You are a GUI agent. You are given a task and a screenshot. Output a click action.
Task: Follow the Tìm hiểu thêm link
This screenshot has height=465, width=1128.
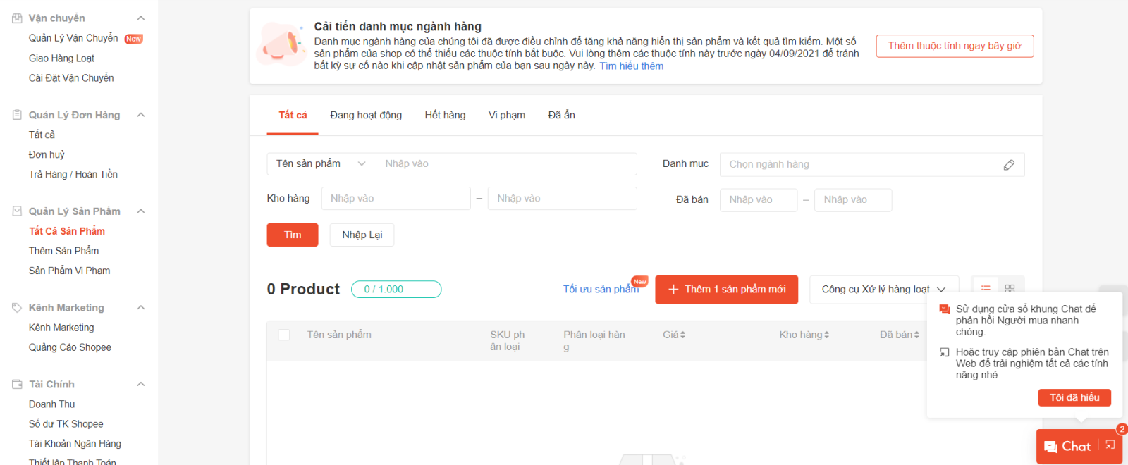coord(631,66)
